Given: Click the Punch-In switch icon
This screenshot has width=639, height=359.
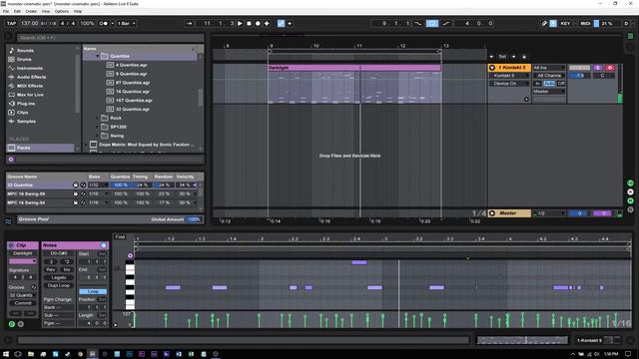Looking at the screenshot, I should click(417, 24).
